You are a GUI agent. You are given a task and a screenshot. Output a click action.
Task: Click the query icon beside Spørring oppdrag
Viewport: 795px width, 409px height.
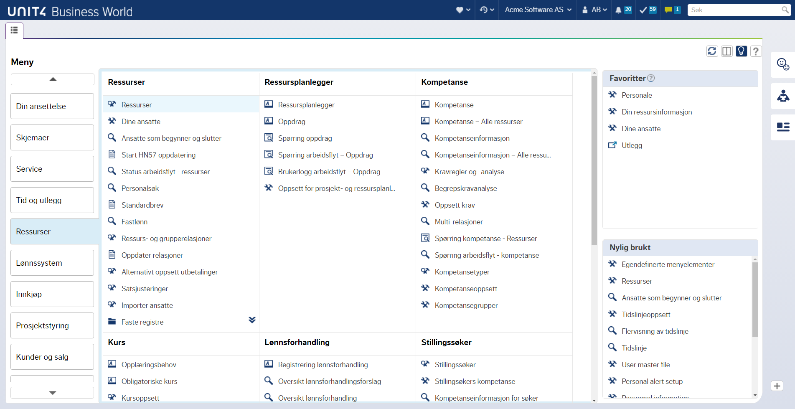(x=269, y=137)
